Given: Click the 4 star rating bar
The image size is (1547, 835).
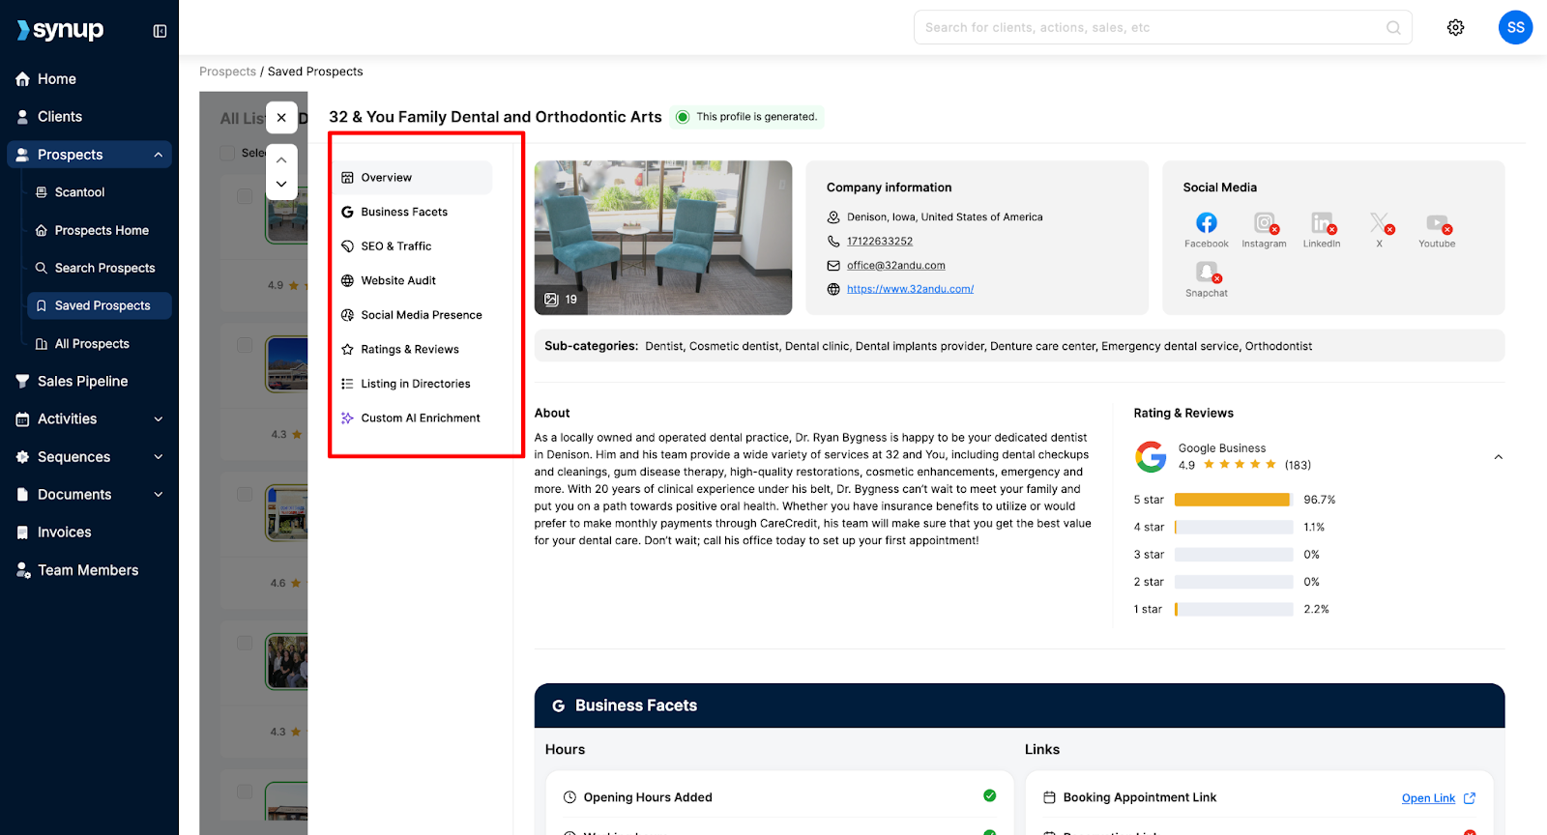Looking at the screenshot, I should [1234, 528].
